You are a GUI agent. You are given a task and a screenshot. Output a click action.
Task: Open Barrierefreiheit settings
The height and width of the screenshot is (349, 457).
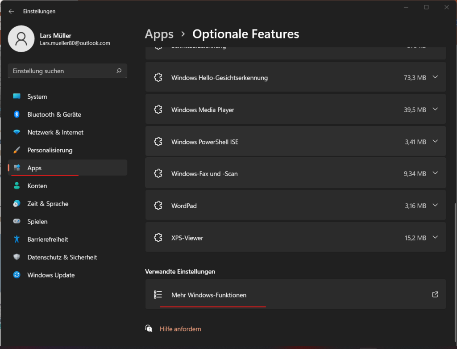tap(68, 239)
